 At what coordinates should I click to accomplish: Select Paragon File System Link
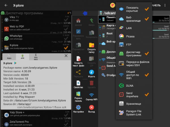[134, 113]
